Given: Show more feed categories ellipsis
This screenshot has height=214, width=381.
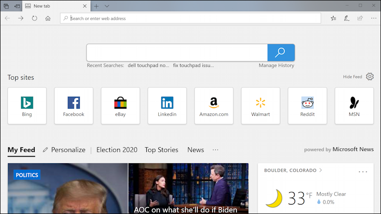Looking at the screenshot, I should tap(215, 150).
